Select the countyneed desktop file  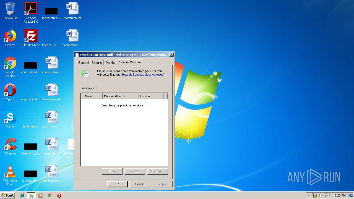pyautogui.click(x=31, y=67)
